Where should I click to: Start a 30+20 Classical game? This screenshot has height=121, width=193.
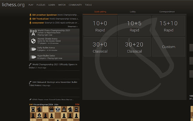click(x=134, y=47)
